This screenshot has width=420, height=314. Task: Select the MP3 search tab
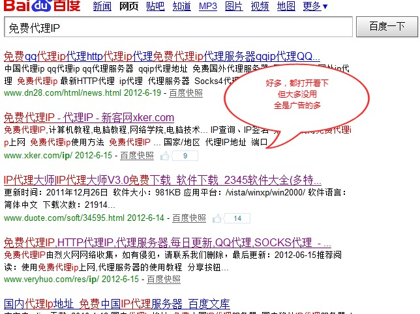point(207,7)
